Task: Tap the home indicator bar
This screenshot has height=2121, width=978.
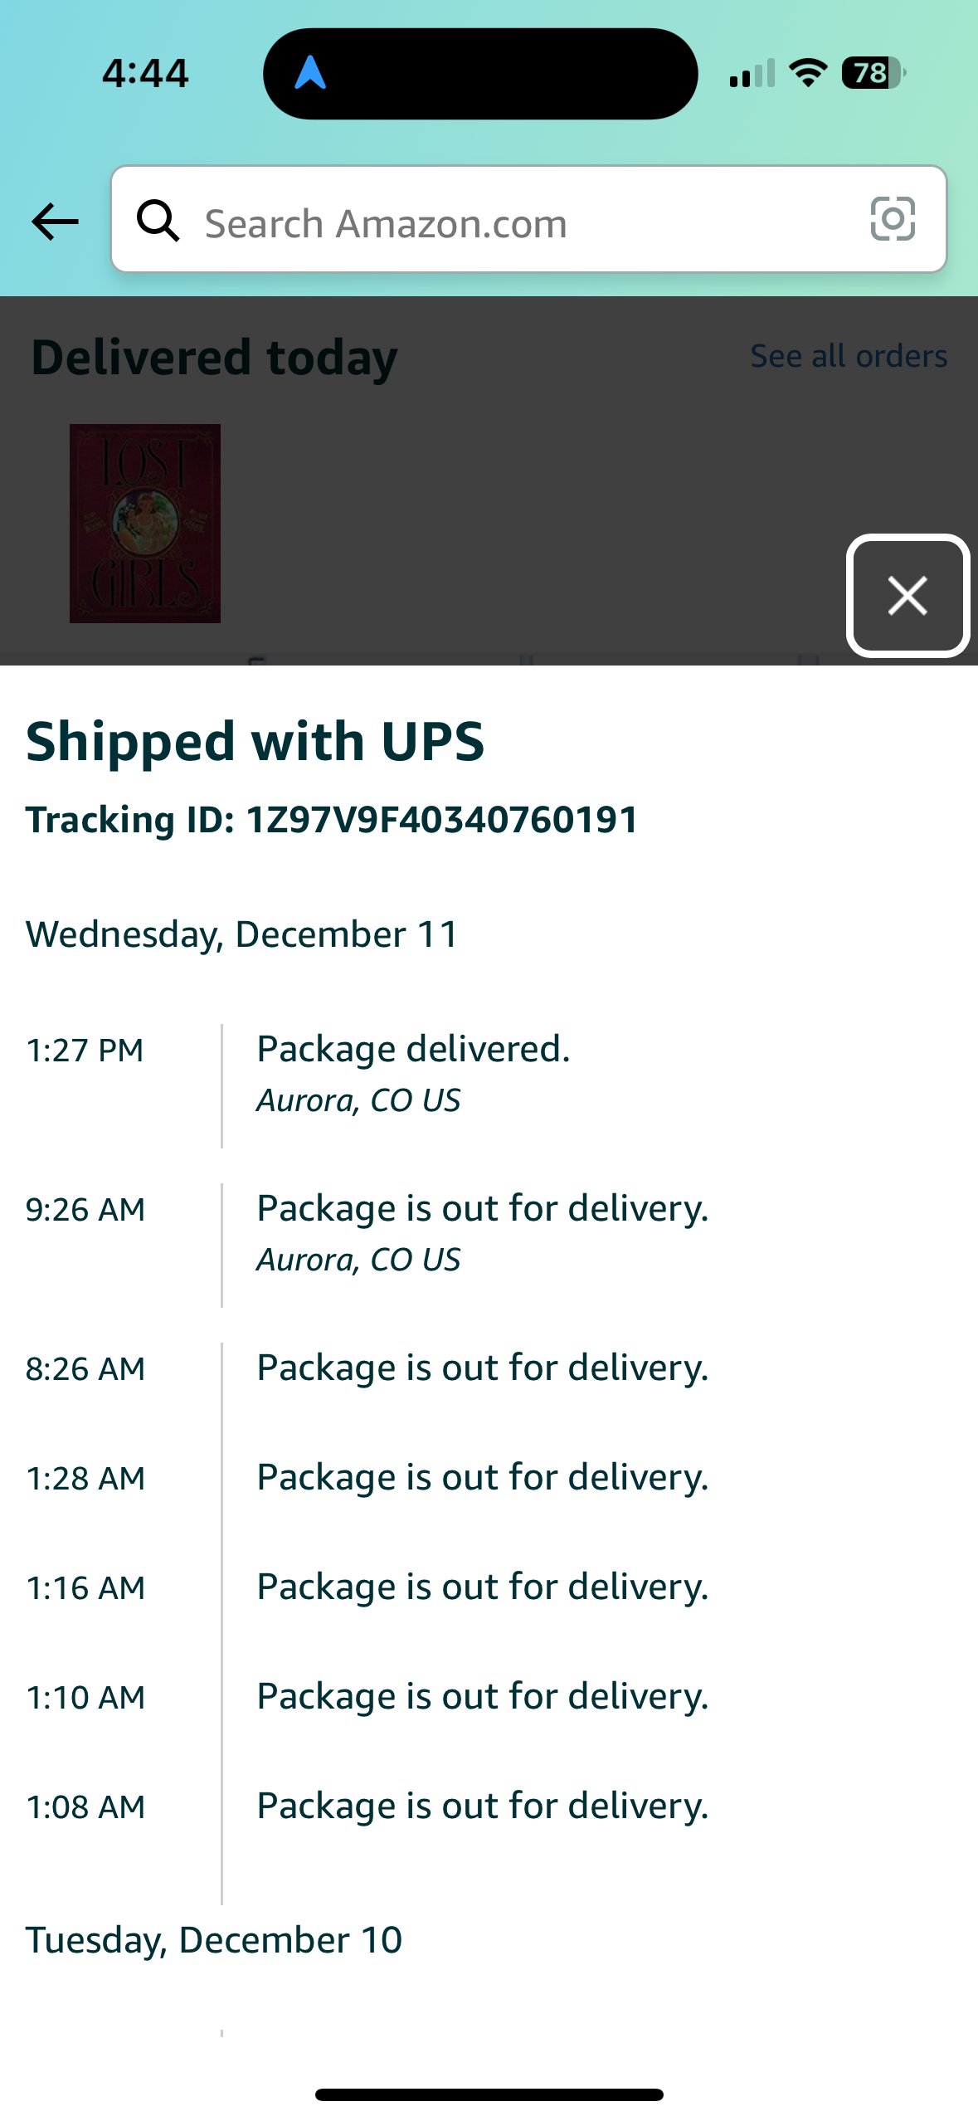Action: click(x=489, y=2094)
